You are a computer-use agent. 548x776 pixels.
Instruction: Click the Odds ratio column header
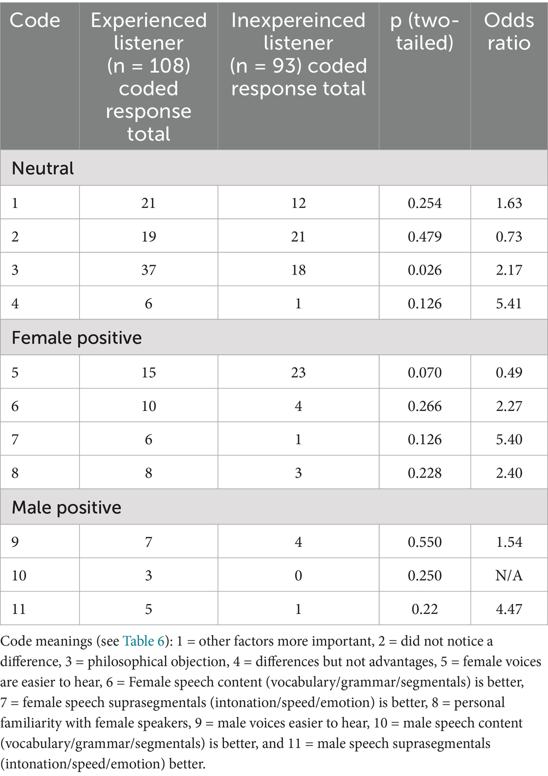pyautogui.click(x=509, y=32)
